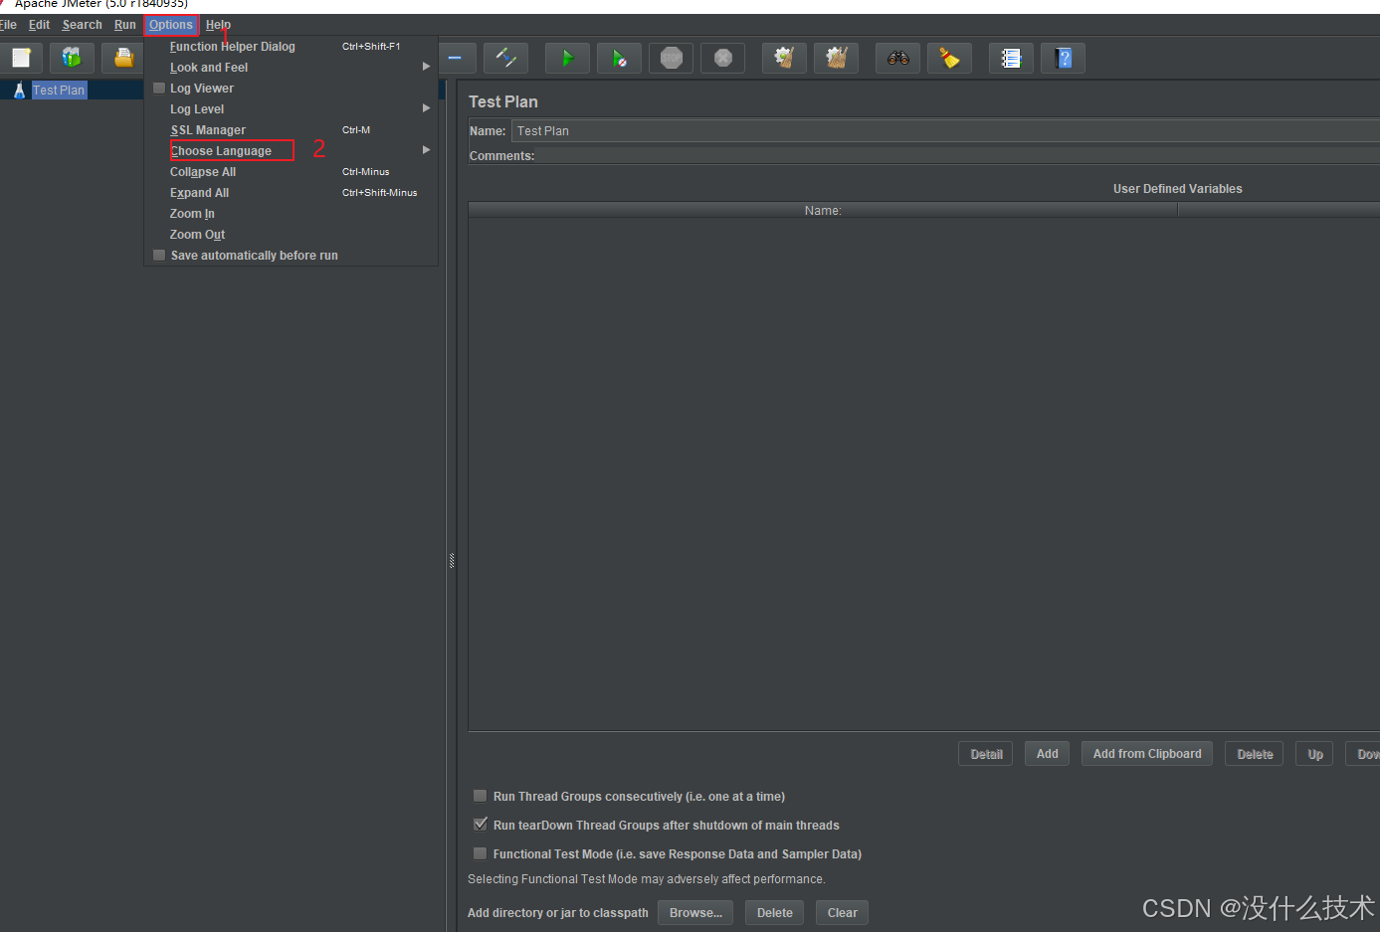Click the Detail button

986,754
